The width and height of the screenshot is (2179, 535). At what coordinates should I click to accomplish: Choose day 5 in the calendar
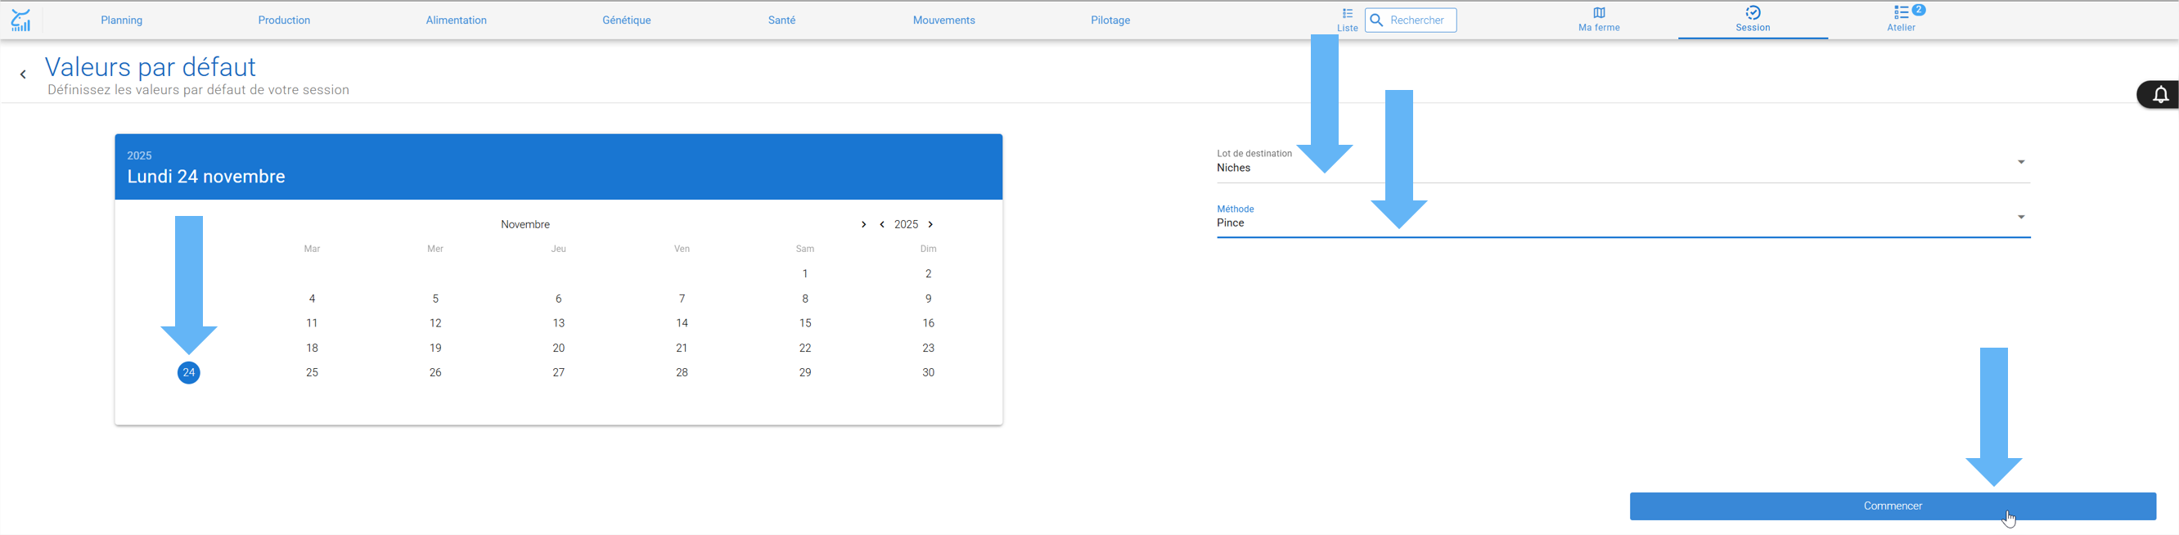435,299
